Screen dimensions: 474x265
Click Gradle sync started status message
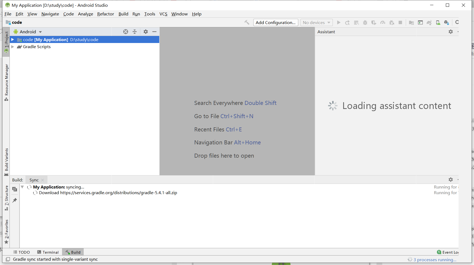tap(55, 259)
